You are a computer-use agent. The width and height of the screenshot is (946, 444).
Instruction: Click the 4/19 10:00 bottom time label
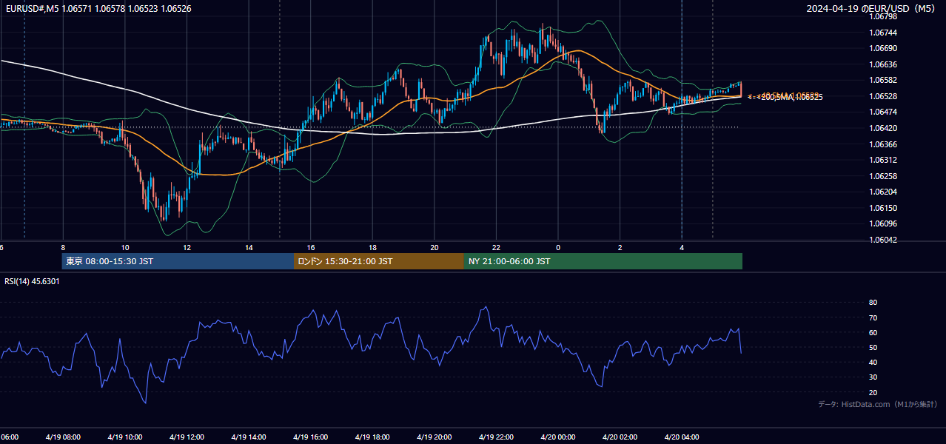coord(124,437)
